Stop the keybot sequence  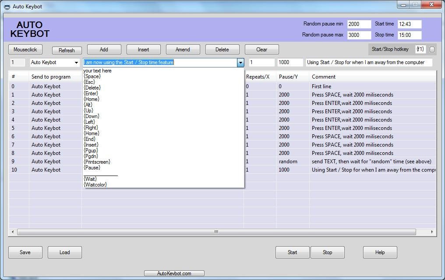coord(328,252)
